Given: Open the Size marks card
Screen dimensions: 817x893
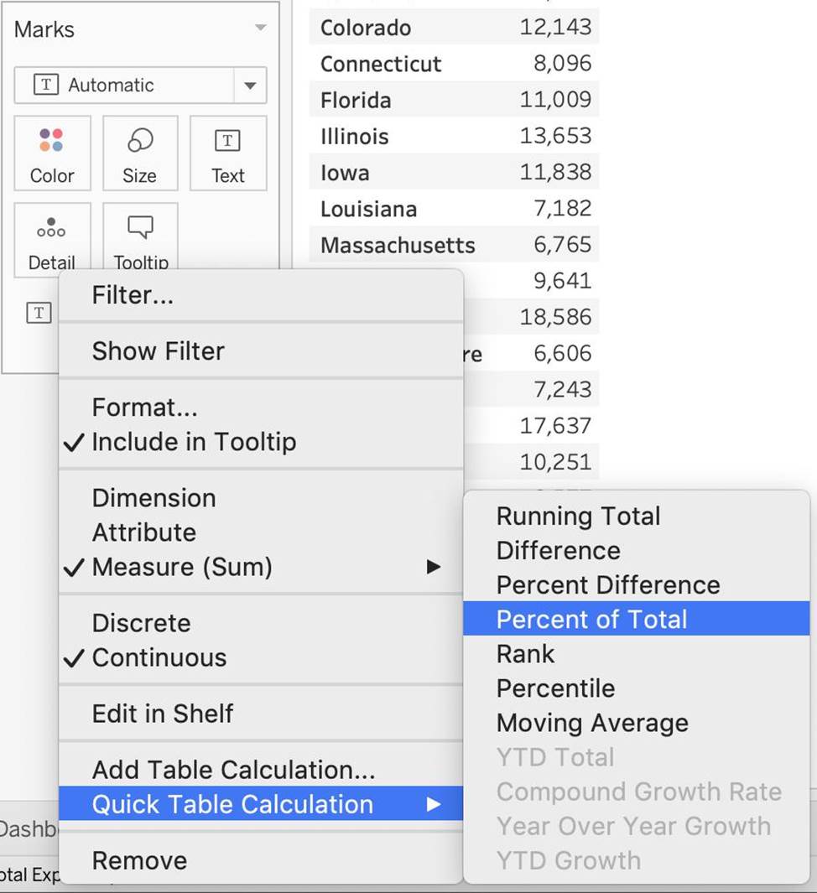Looking at the screenshot, I should 139,154.
